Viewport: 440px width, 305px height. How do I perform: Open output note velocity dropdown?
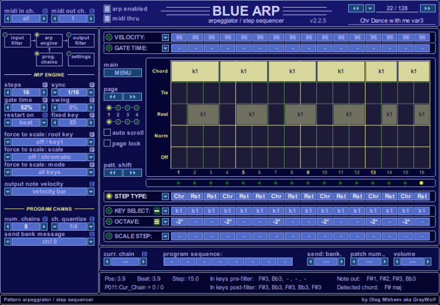pos(90,191)
